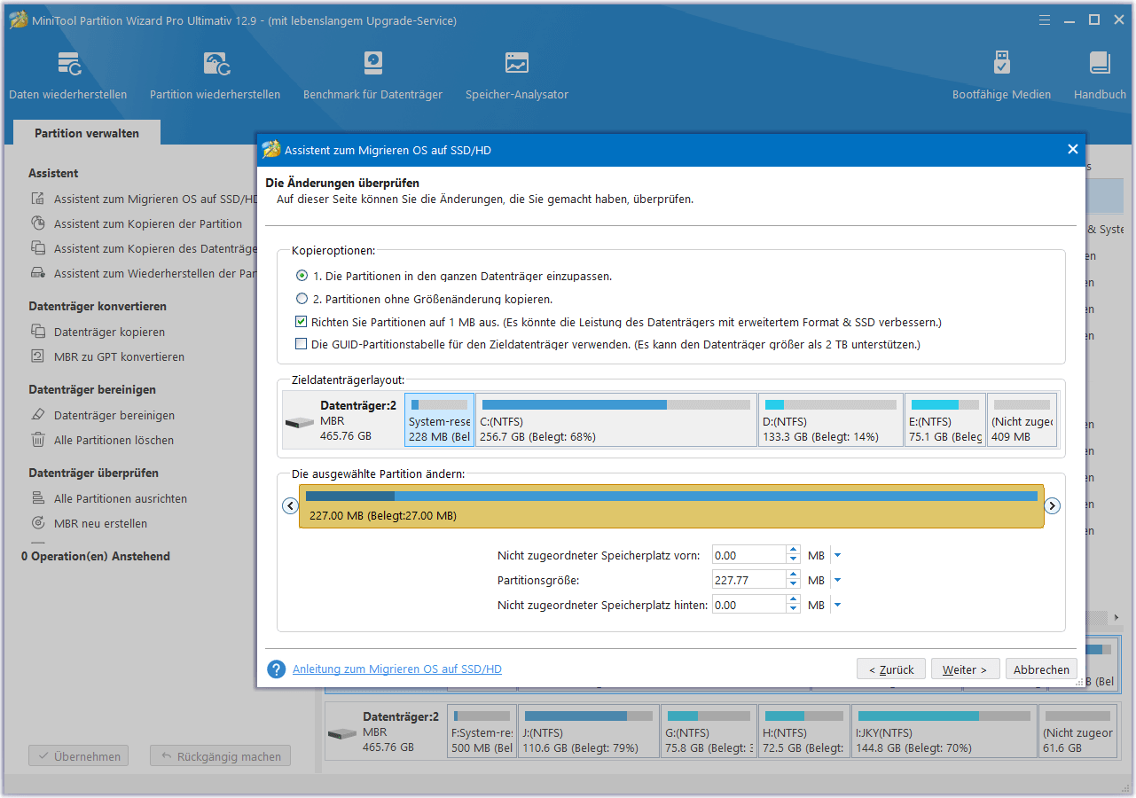Open unit dropdown for space after (hinten)
The width and height of the screenshot is (1136, 798).
click(x=838, y=606)
